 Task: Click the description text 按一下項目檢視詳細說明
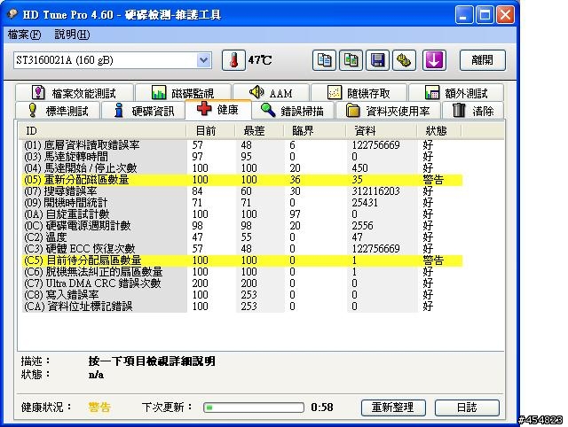pos(152,361)
